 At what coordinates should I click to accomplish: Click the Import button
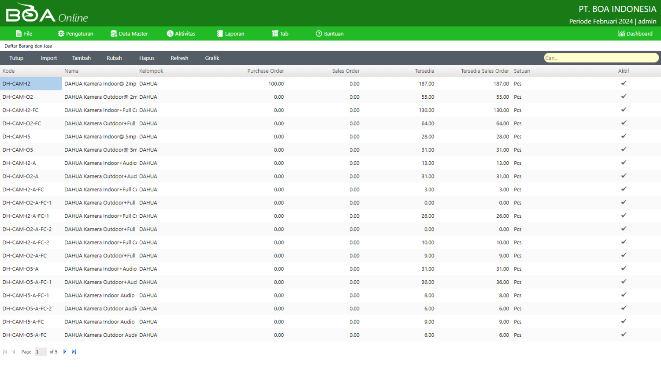click(49, 58)
